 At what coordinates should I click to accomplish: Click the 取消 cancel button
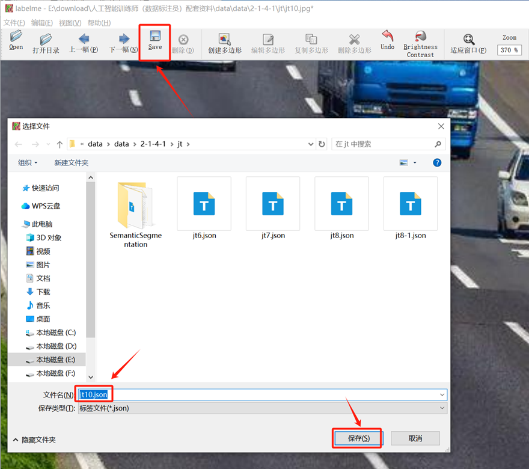tap(415, 438)
